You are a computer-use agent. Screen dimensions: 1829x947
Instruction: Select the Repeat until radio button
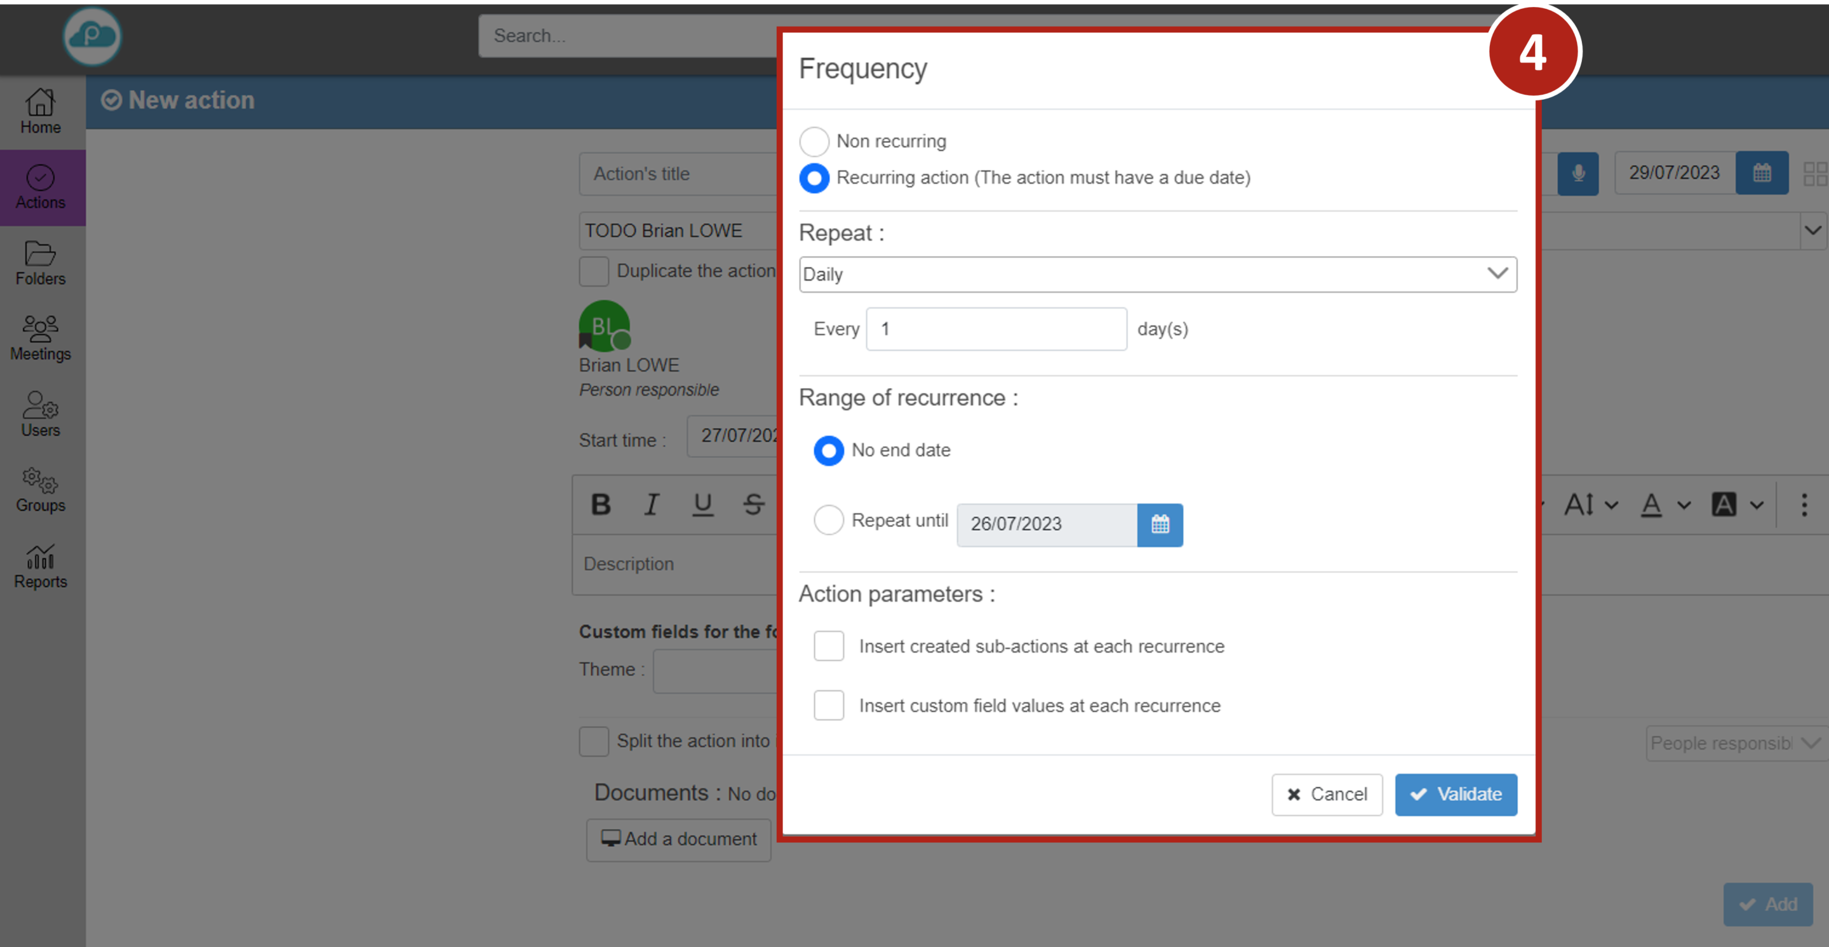828,520
